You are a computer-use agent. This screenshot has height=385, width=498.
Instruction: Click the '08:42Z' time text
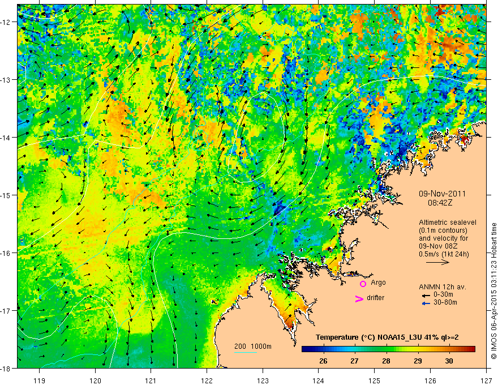(440, 203)
